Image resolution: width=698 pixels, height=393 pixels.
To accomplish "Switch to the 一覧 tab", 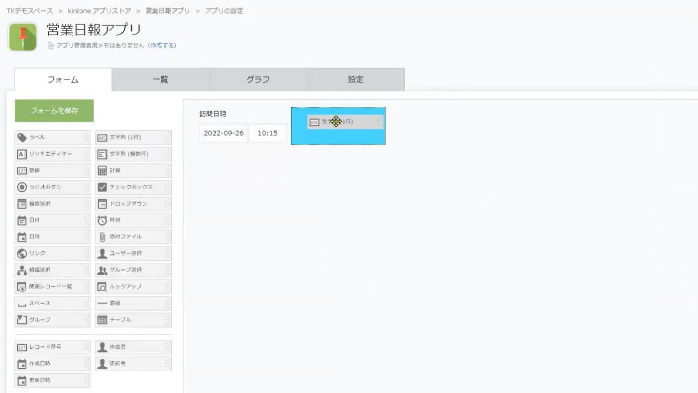I will click(x=160, y=79).
